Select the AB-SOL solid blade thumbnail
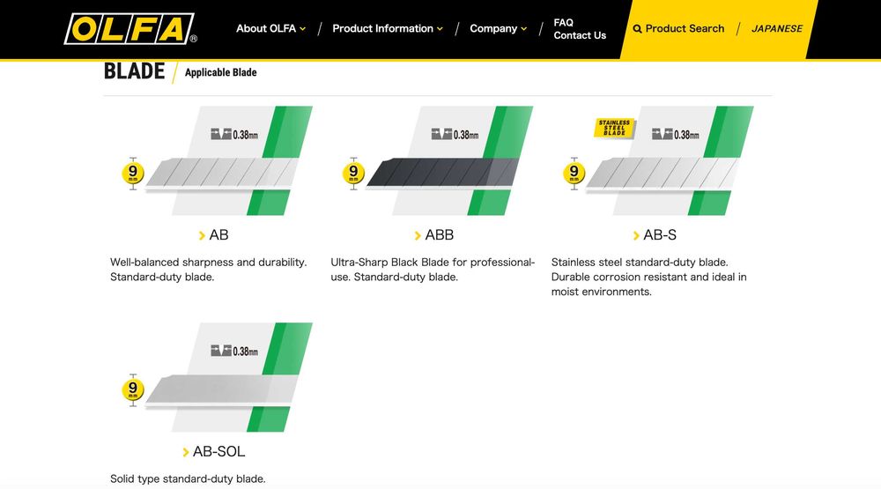The width and height of the screenshot is (881, 489). coord(217,377)
